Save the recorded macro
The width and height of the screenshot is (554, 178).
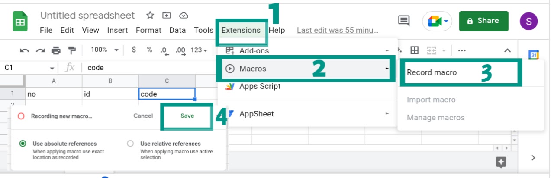pos(187,116)
